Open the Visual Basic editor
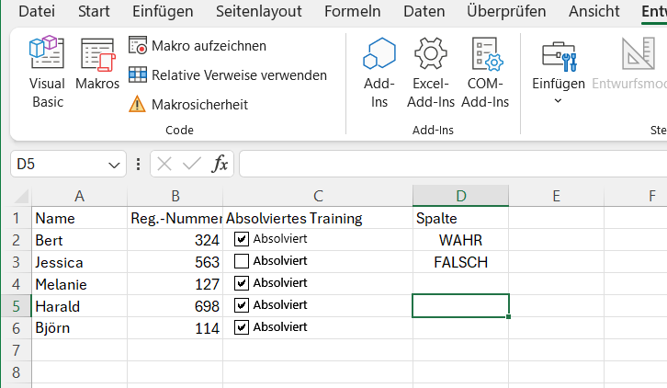667x388 pixels. click(47, 74)
